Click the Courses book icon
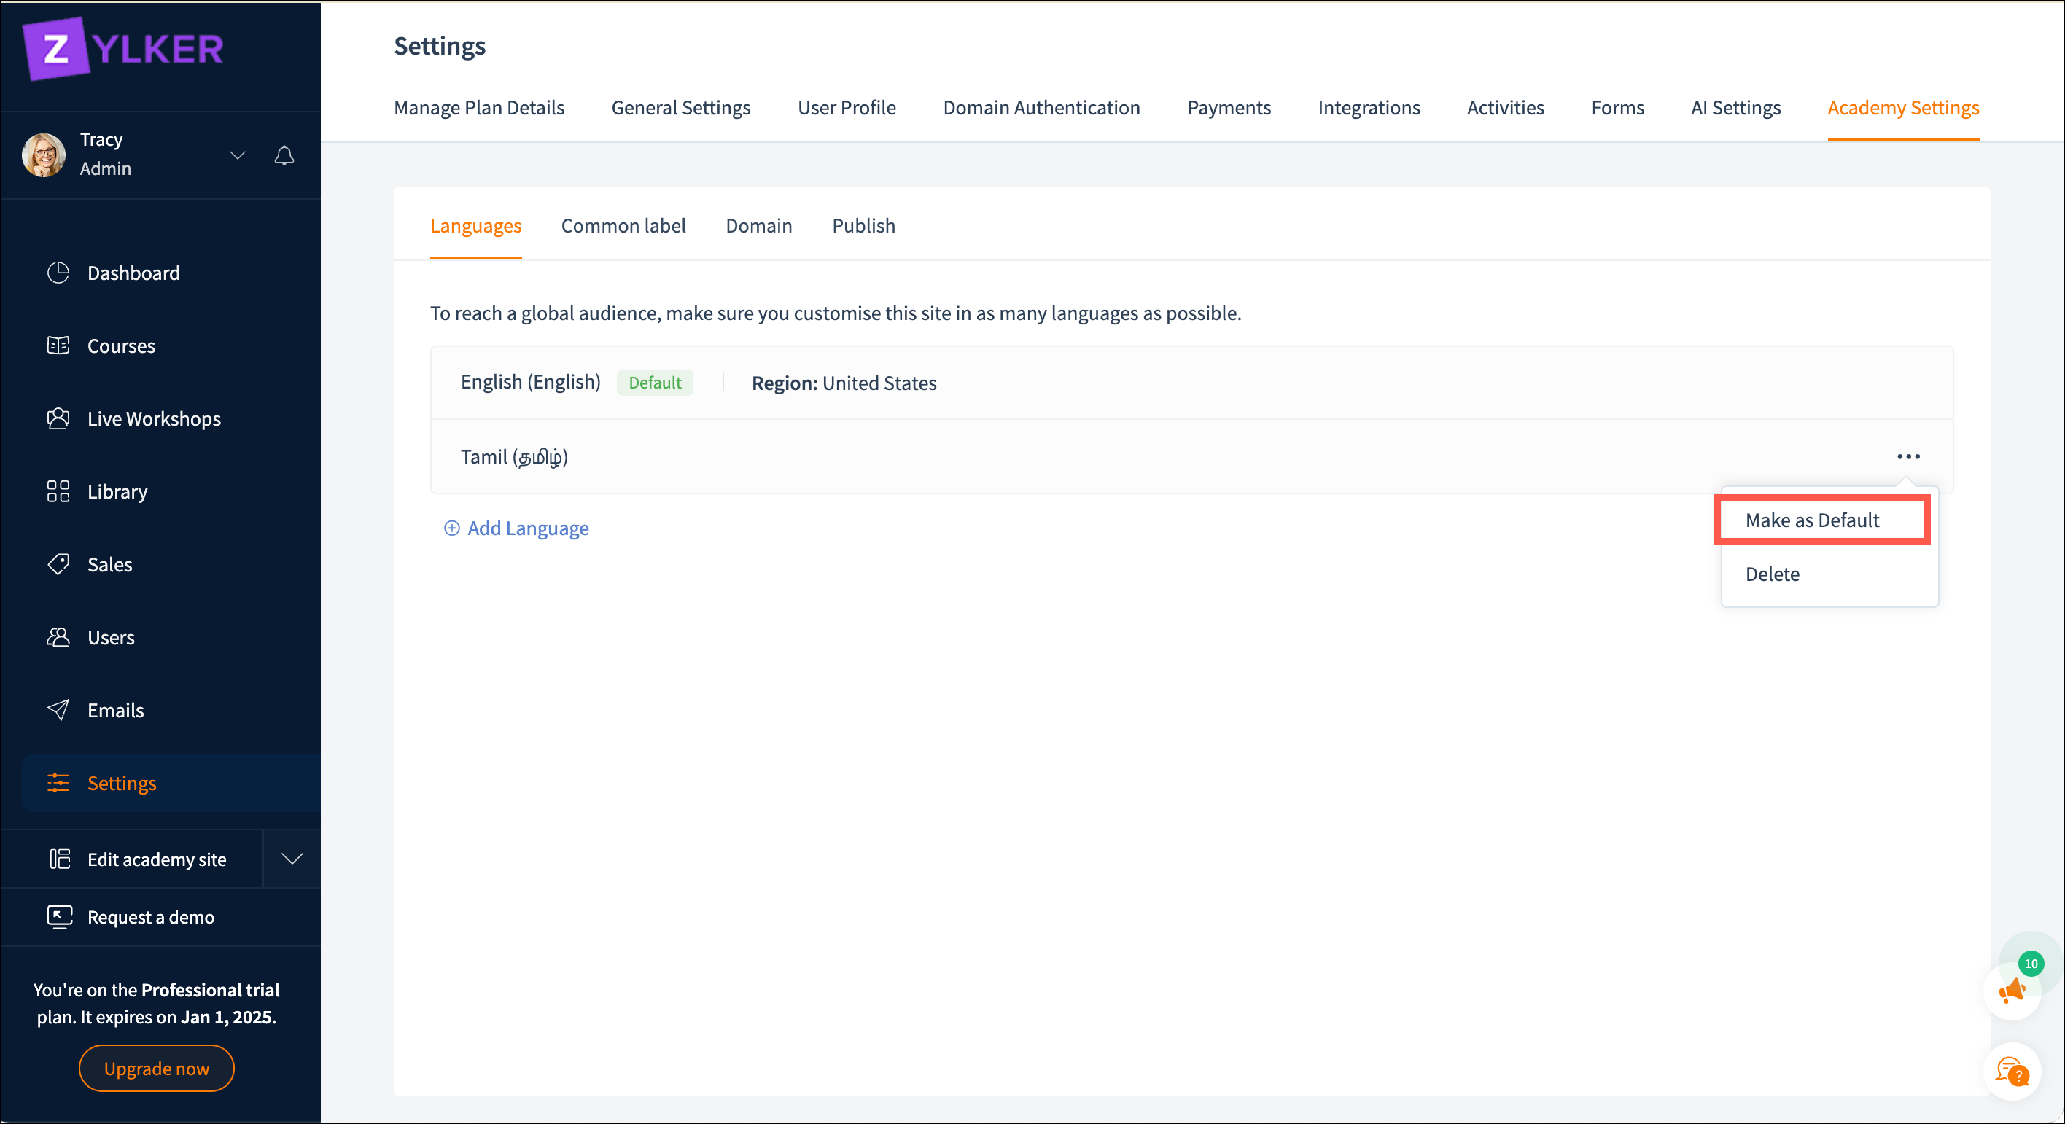The image size is (2065, 1124). pyautogui.click(x=58, y=346)
